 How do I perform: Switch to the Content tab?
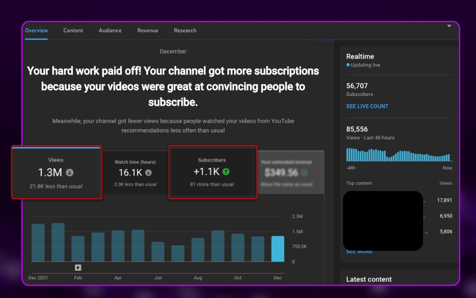73,30
